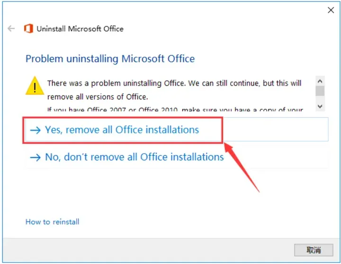This screenshot has height=264, width=341.
Task: Click the scrollbar track below the thumb
Action: point(320,99)
